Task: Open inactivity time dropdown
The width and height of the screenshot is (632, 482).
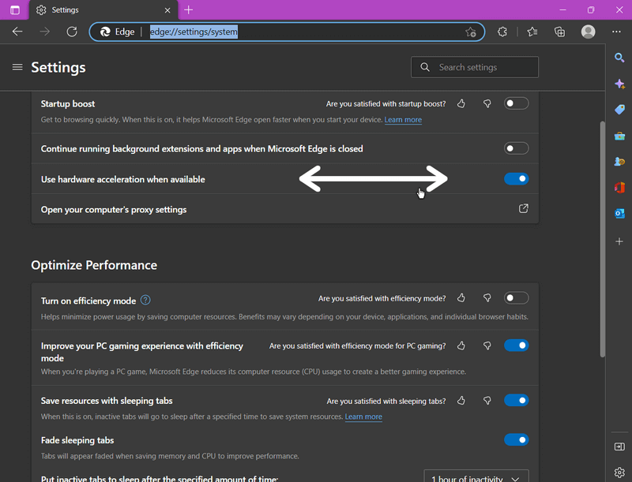Action: coord(476,476)
